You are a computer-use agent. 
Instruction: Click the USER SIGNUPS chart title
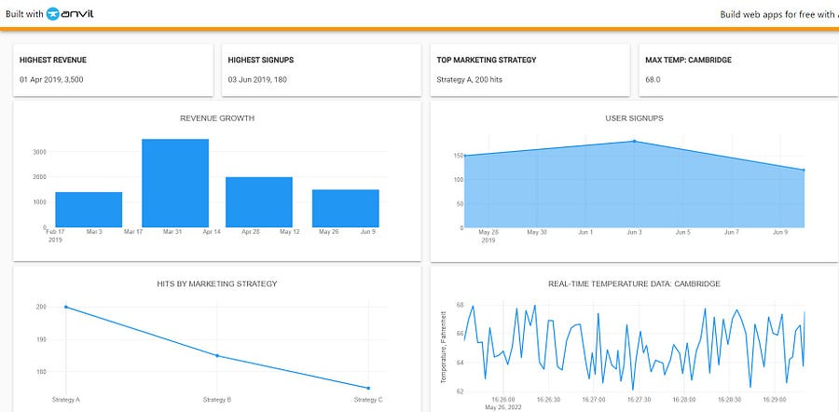click(x=634, y=118)
